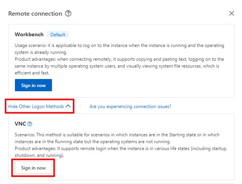
Task: Open the 'Are you experiencing connection issues?' link
Action: (x=130, y=107)
